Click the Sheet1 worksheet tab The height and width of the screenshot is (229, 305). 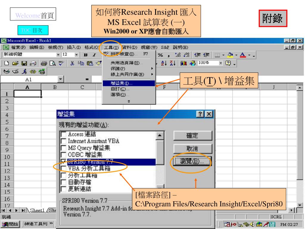[37, 210]
